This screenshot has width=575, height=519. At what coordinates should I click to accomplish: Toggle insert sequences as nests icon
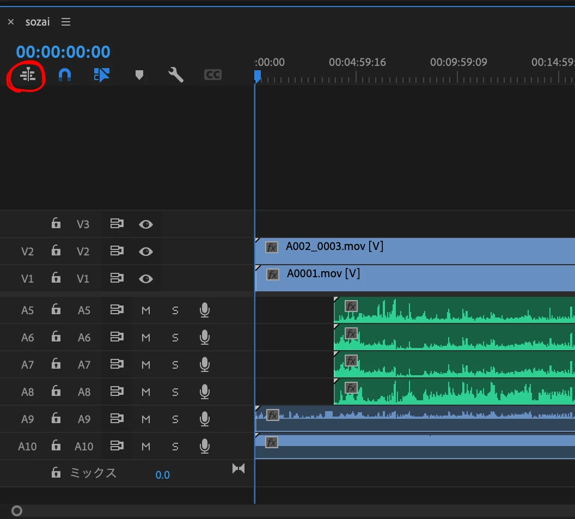point(28,75)
